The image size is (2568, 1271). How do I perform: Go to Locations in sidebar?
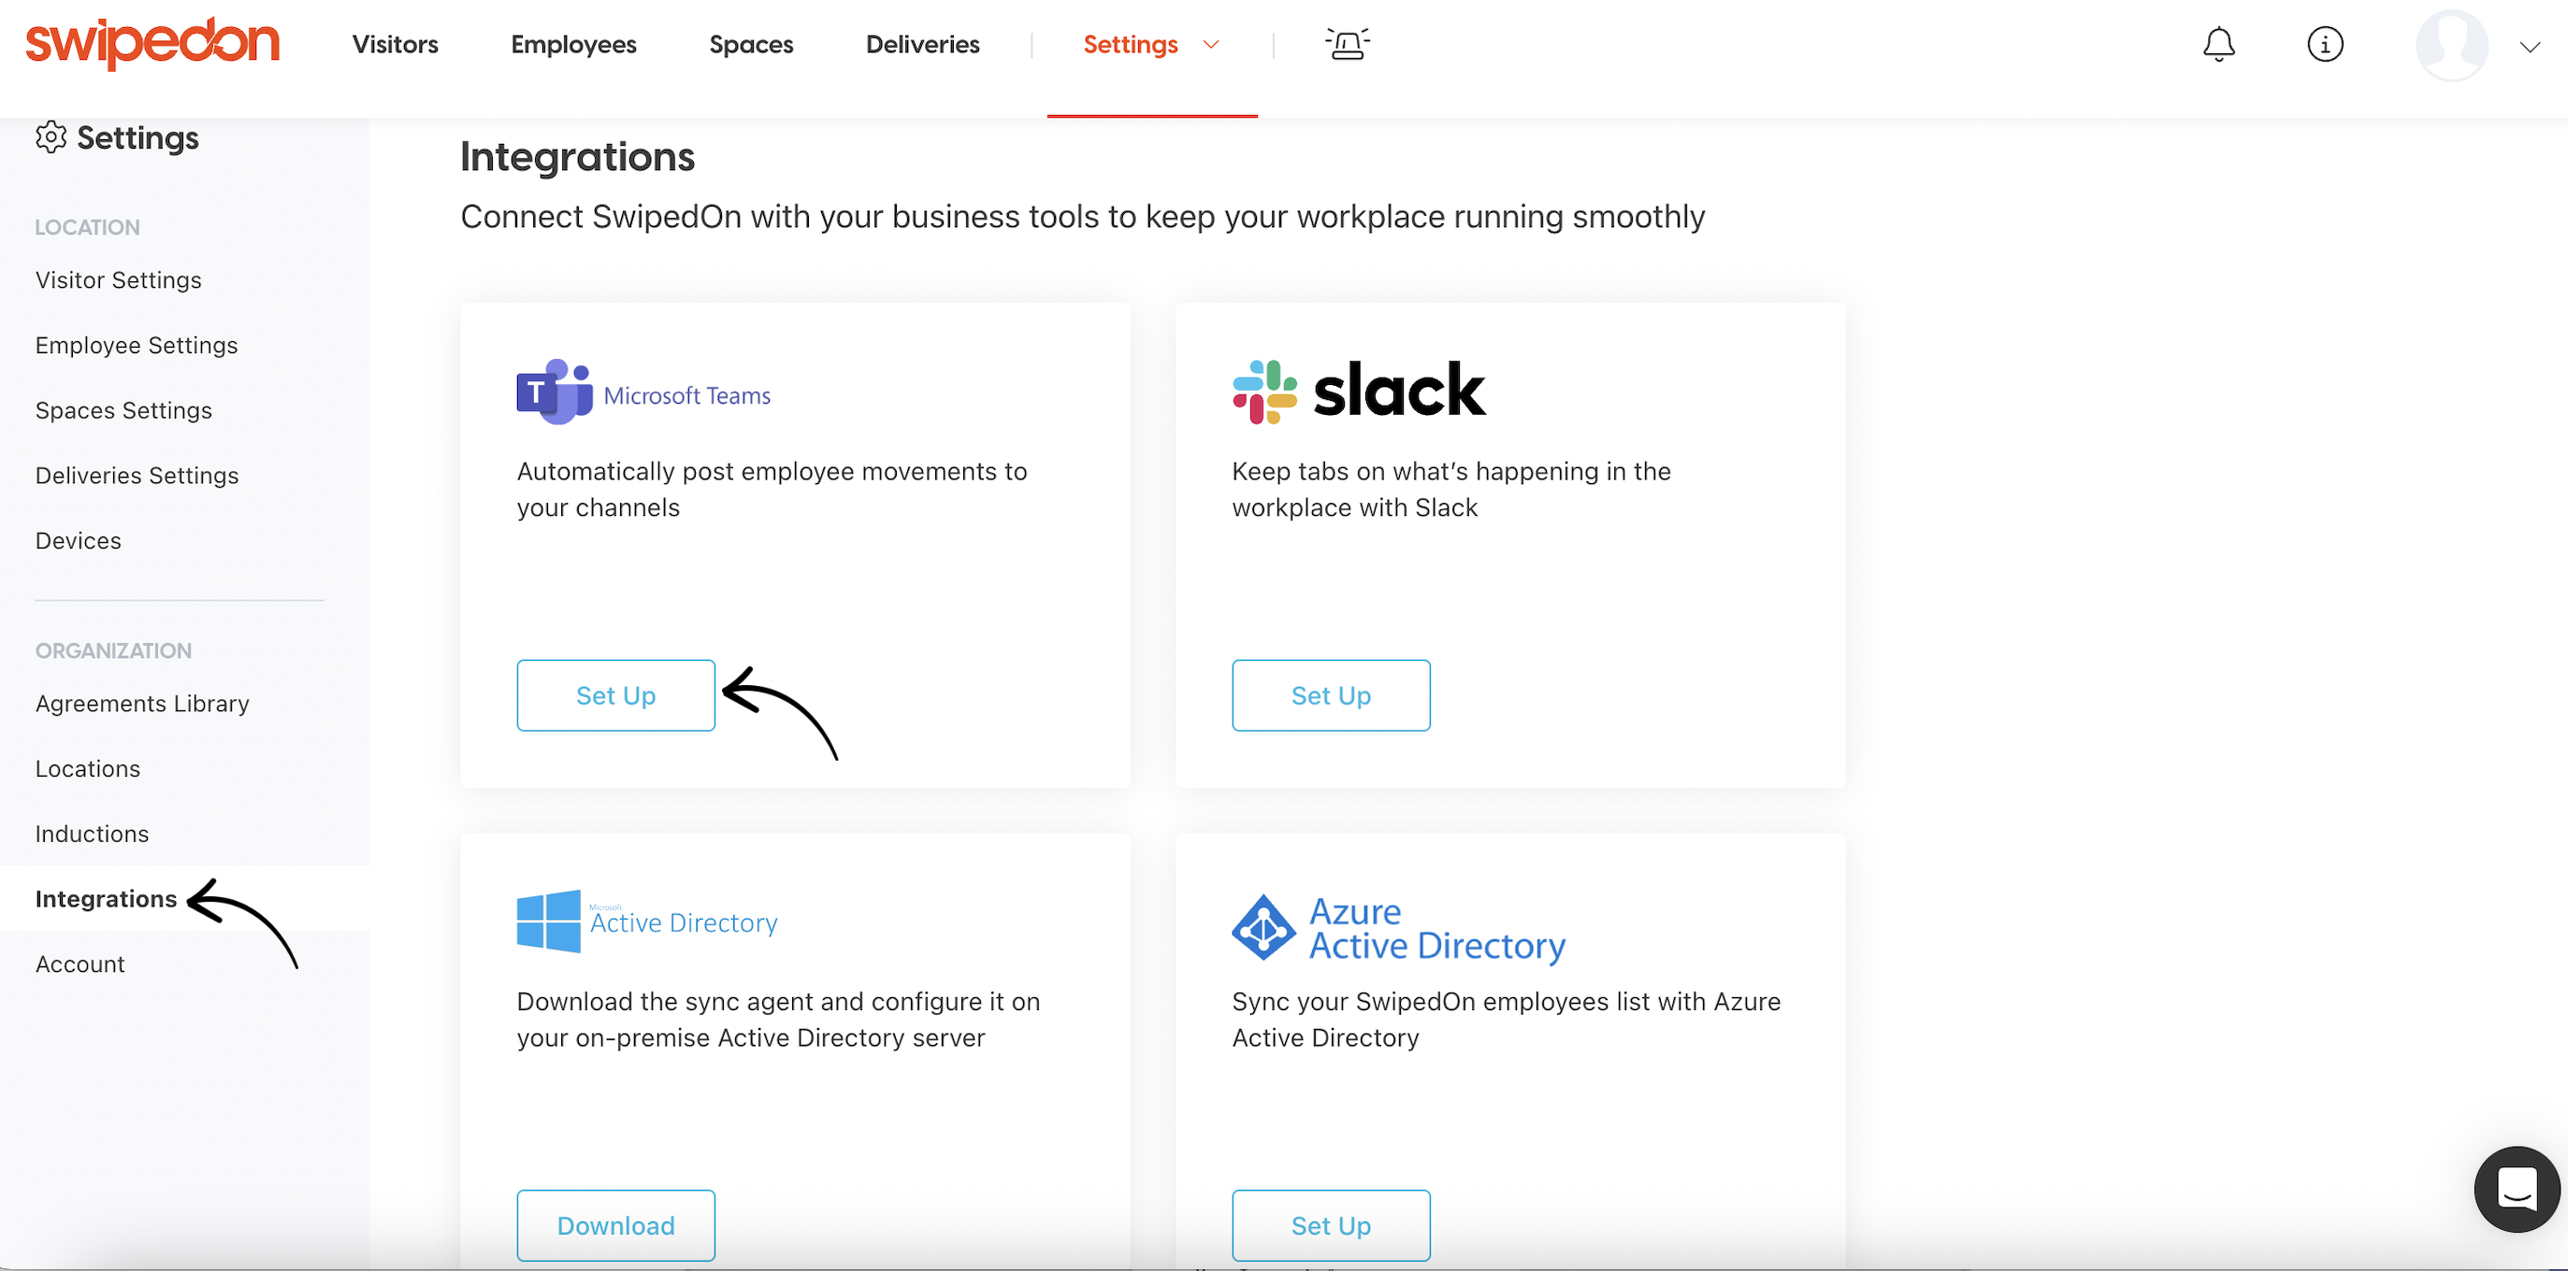[x=87, y=768]
